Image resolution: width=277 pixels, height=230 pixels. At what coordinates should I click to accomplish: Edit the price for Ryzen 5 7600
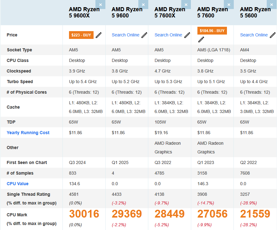click(201, 40)
